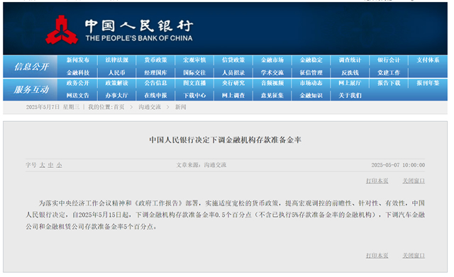Open 市场动态 menu item
The image size is (454, 277).
(x=311, y=84)
